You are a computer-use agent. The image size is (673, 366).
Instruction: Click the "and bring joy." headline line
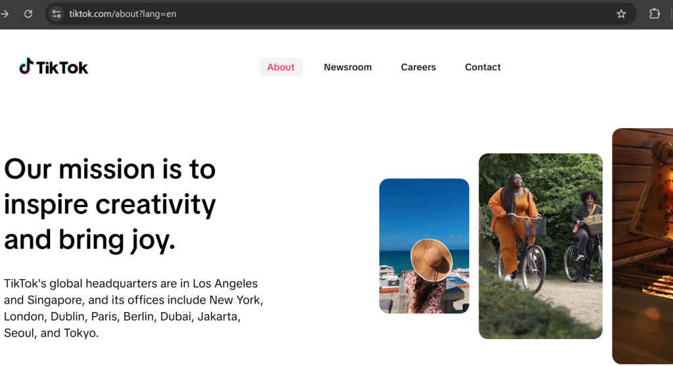pos(90,240)
